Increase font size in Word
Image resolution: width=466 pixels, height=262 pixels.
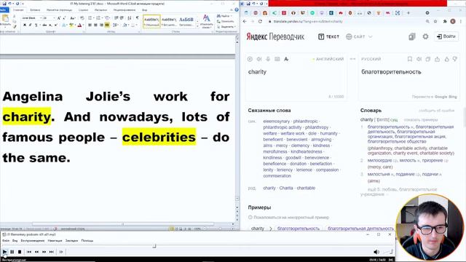tap(58, 18)
